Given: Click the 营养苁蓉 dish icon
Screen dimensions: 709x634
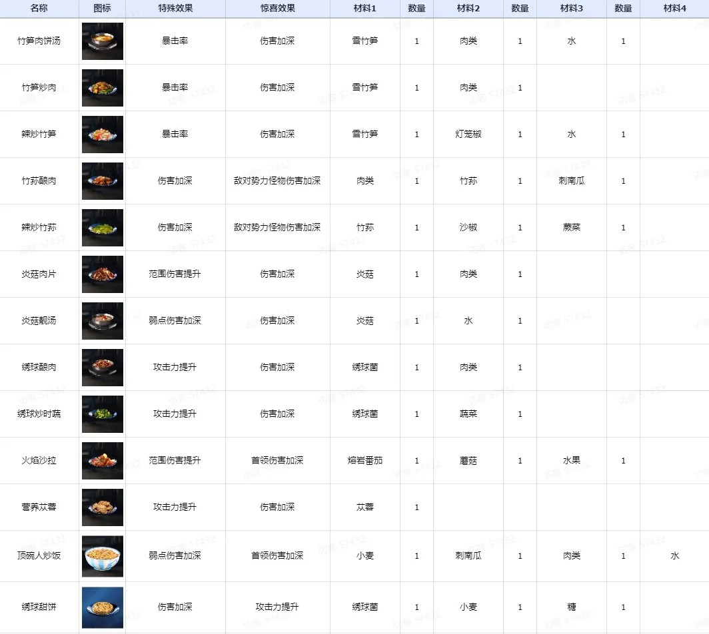Looking at the screenshot, I should [103, 507].
